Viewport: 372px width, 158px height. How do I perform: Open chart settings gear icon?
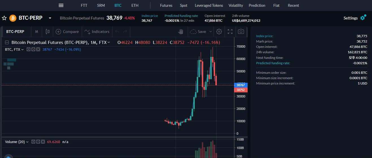[x=219, y=32]
